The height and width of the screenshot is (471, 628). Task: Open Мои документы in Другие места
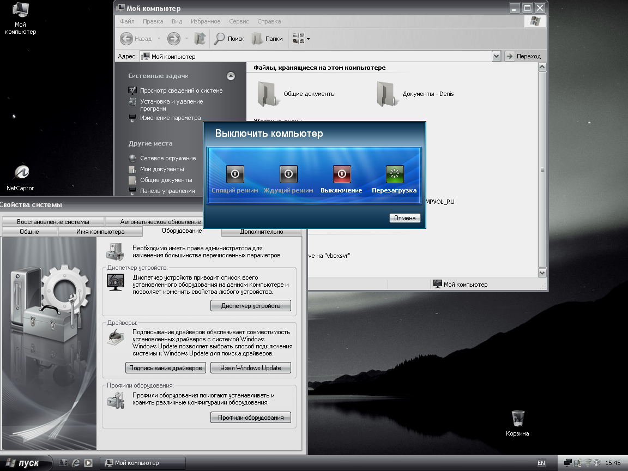pyautogui.click(x=162, y=169)
